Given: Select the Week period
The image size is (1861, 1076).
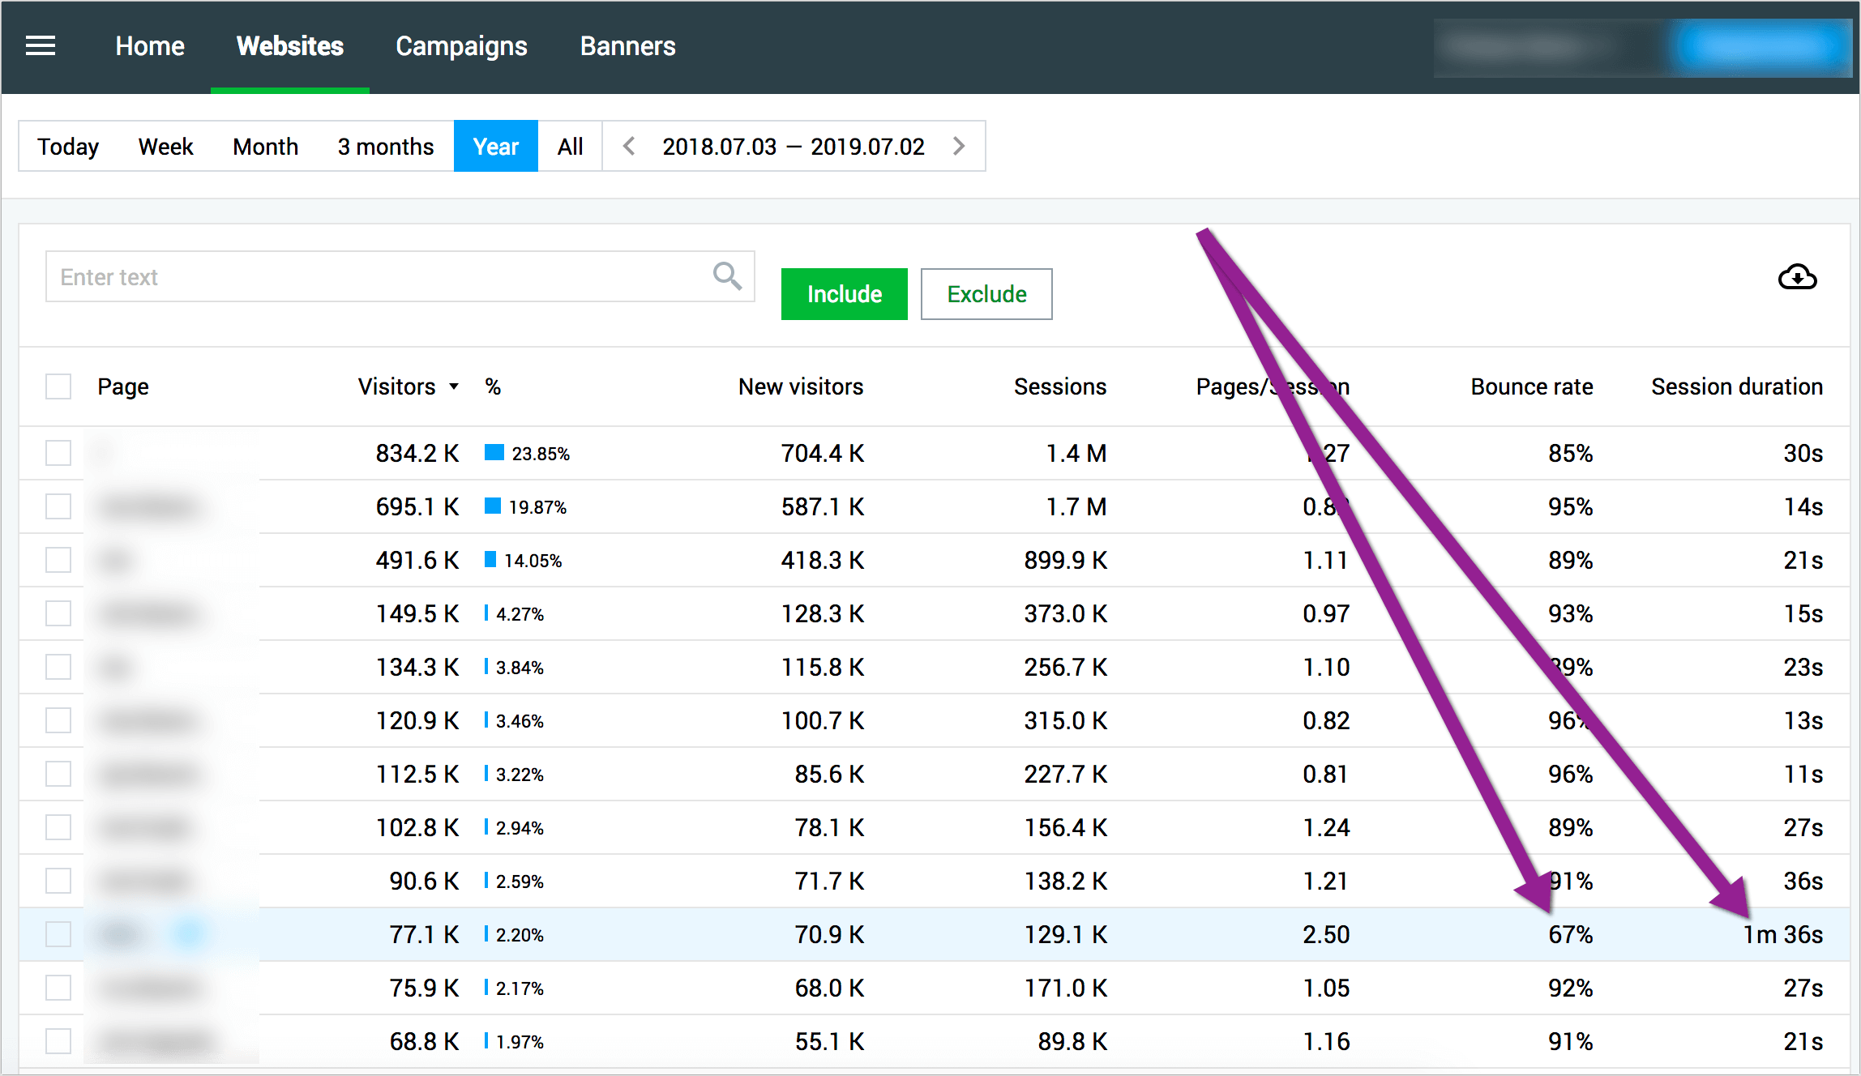Looking at the screenshot, I should (165, 146).
